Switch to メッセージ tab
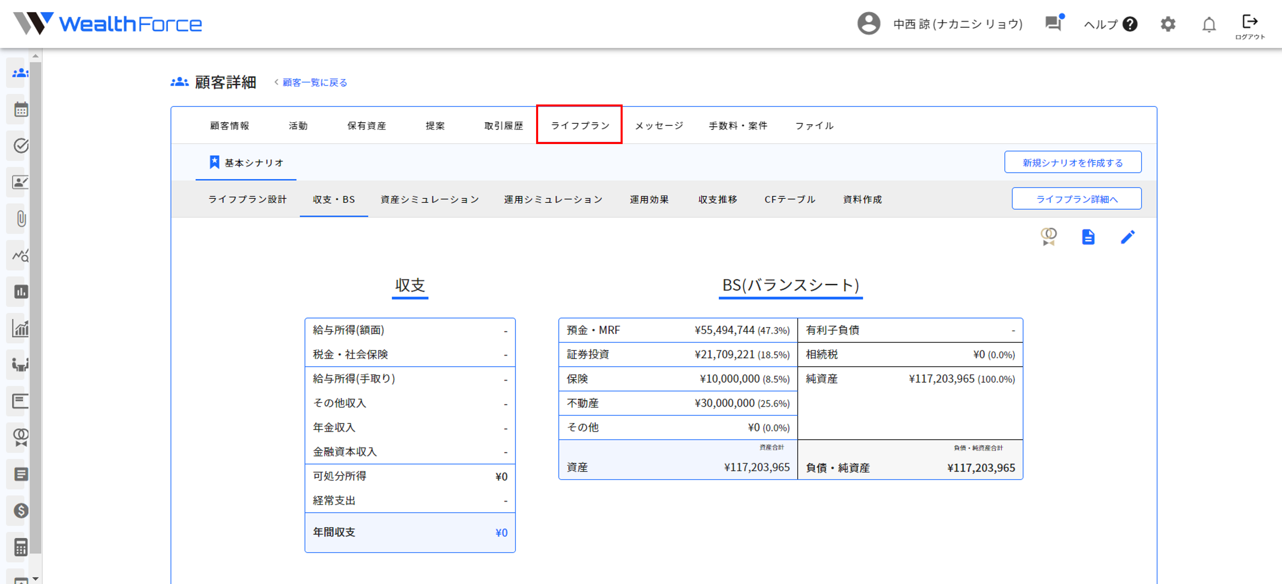This screenshot has width=1282, height=584. [x=659, y=126]
